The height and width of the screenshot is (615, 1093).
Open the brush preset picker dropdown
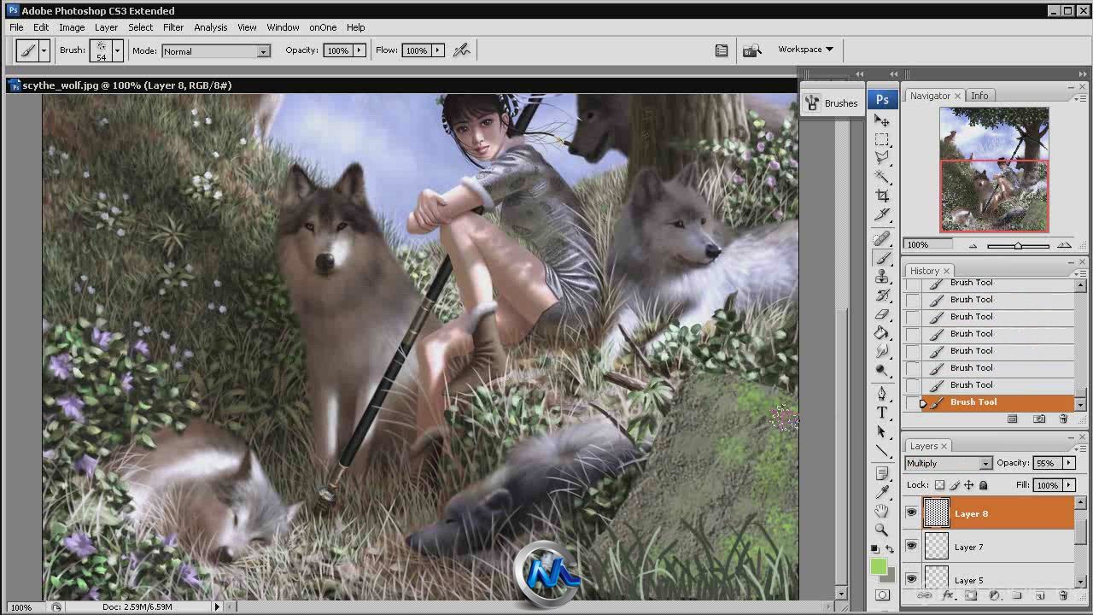(x=117, y=50)
